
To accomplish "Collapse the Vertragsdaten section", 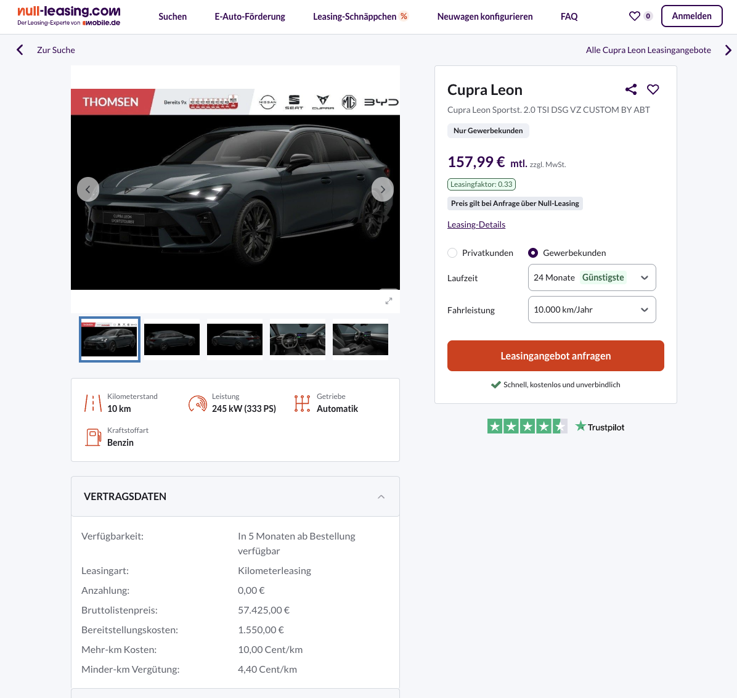I will click(381, 497).
